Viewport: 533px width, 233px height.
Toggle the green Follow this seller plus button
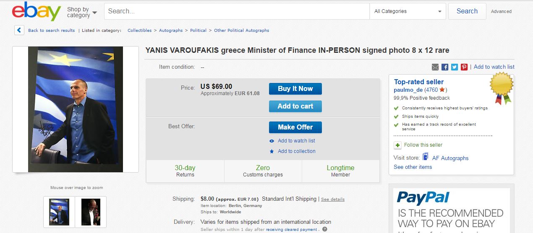click(x=397, y=145)
